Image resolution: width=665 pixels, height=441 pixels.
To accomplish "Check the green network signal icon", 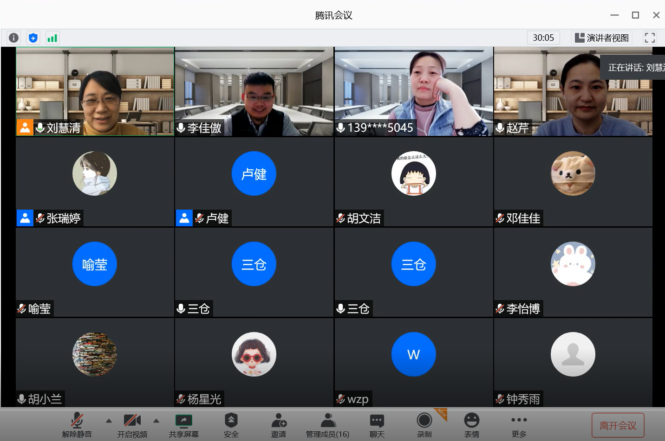I will (52, 38).
